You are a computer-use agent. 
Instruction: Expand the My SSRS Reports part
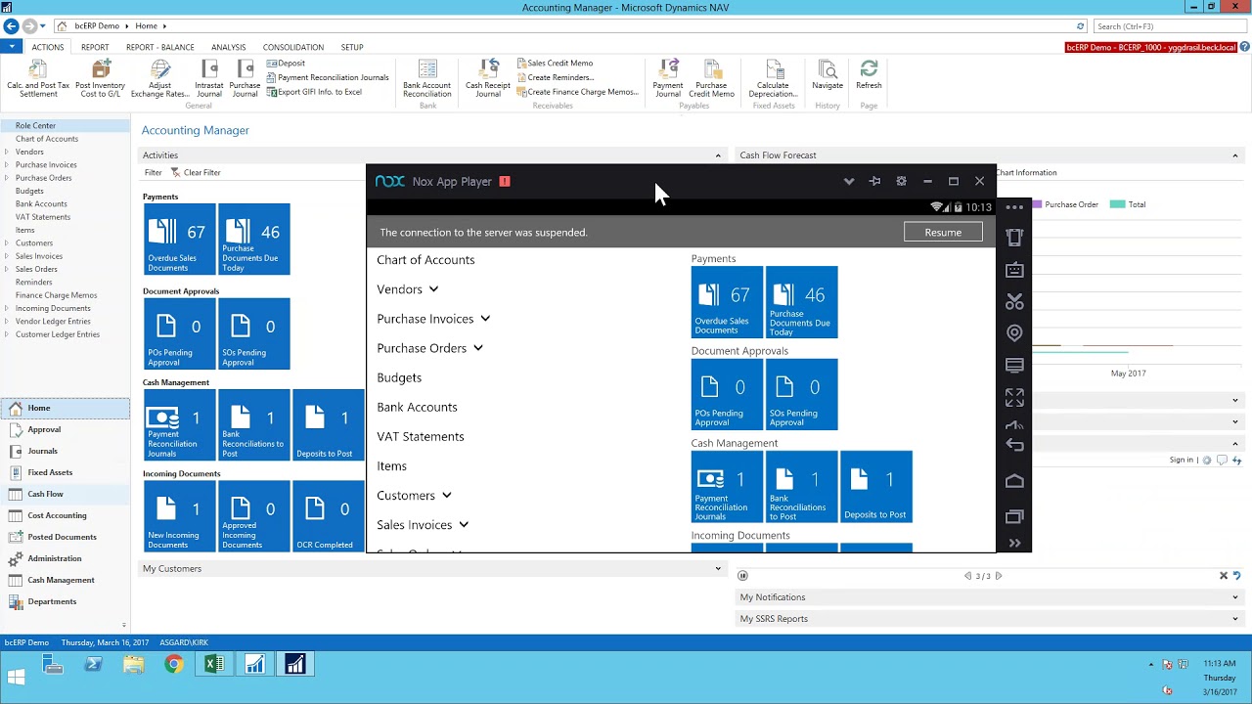click(1234, 619)
